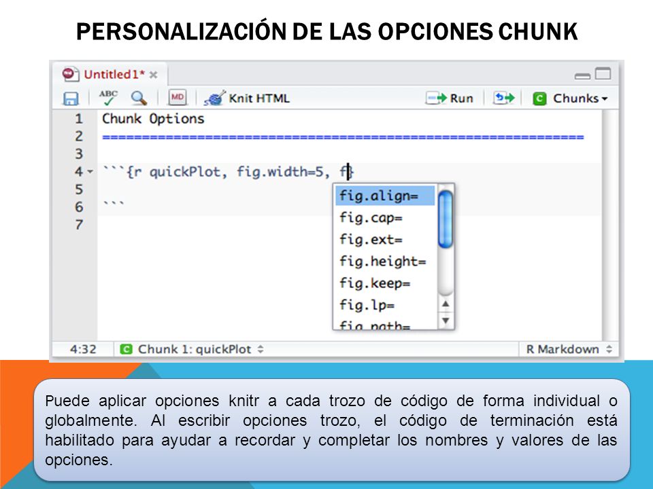The width and height of the screenshot is (653, 489).
Task: Click line number 7 in gutter
Action: click(79, 225)
